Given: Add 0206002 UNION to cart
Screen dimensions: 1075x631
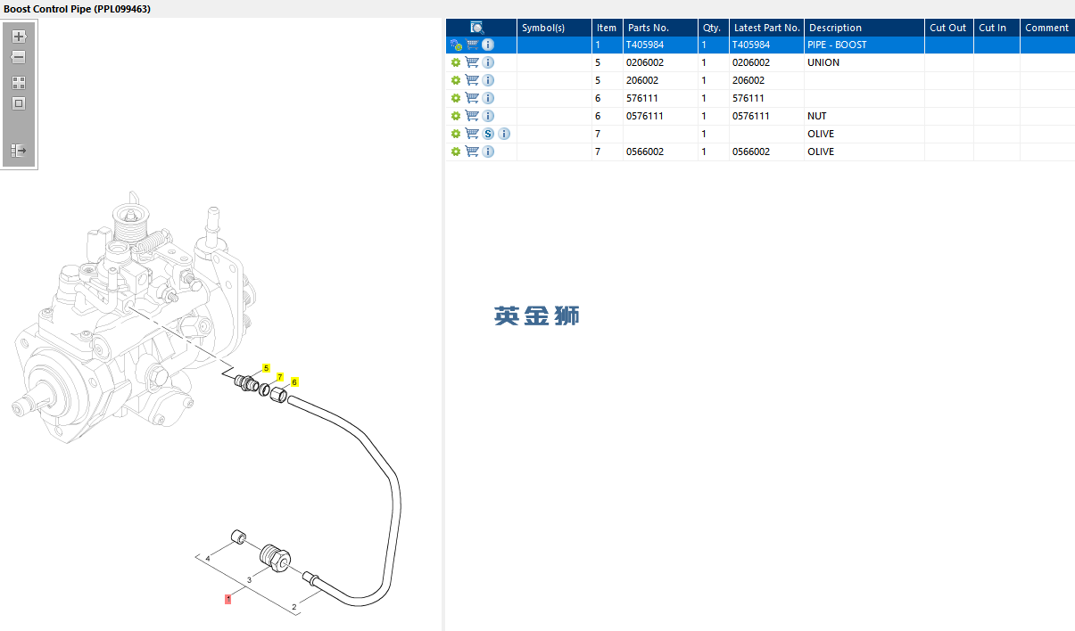Looking at the screenshot, I should [x=473, y=62].
